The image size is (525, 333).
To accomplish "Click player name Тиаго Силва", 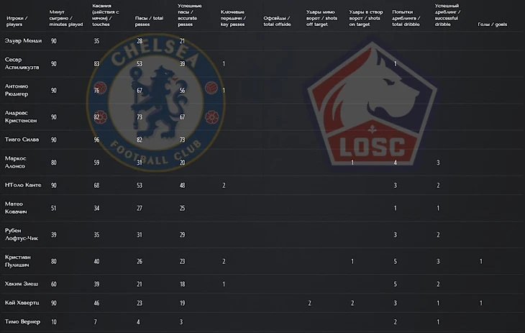I will click(22, 139).
